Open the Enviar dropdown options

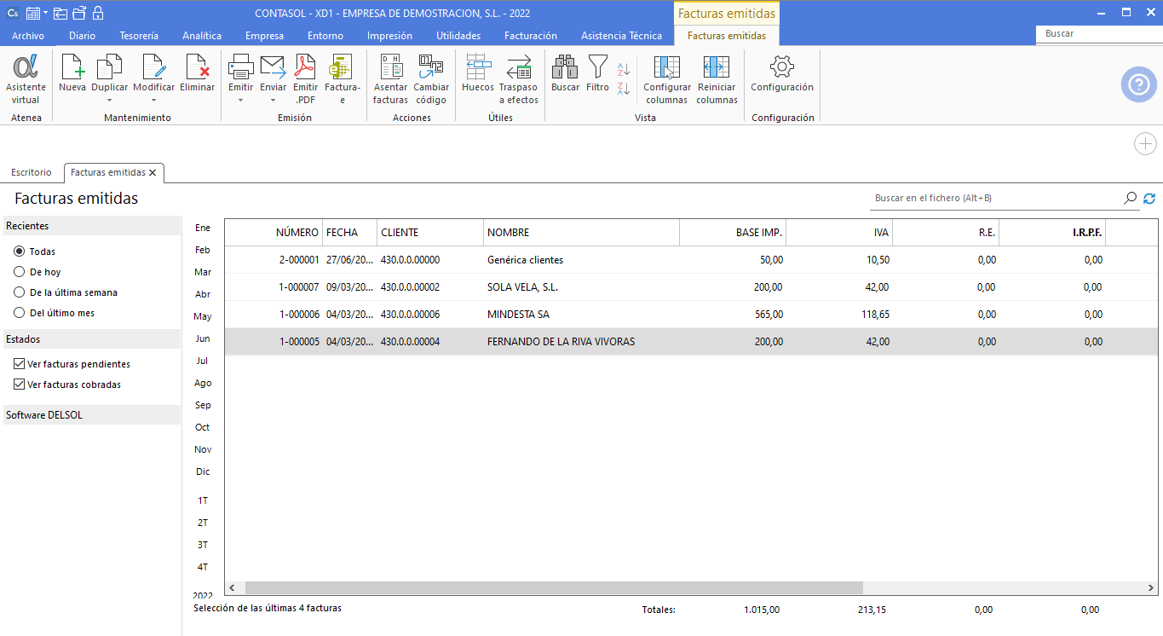pos(273,100)
